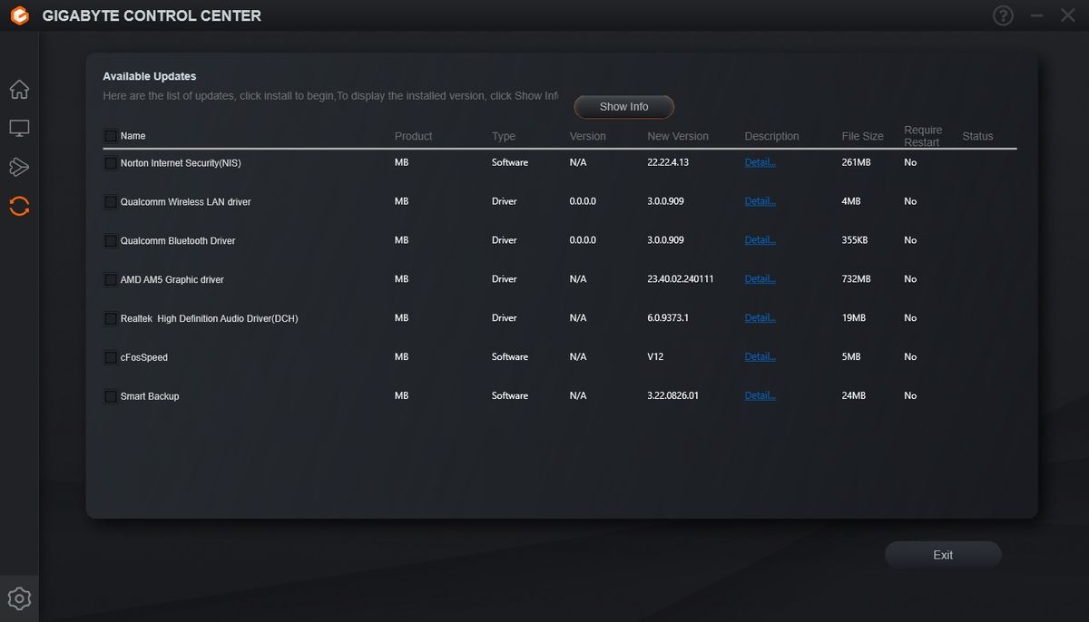Open Detail link for Realtek Audio Driver
This screenshot has width=1089, height=622.
760,318
